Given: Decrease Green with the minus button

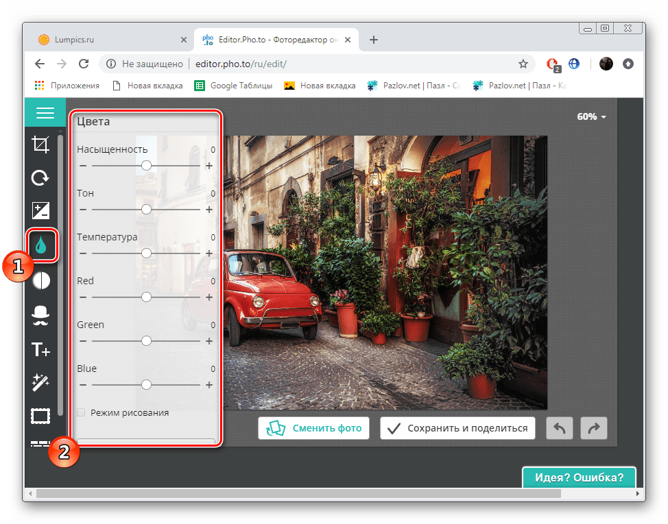Looking at the screenshot, I should coord(83,341).
